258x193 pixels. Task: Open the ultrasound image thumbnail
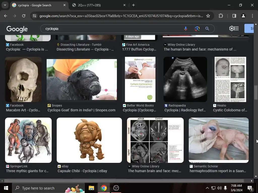(x=185, y=79)
